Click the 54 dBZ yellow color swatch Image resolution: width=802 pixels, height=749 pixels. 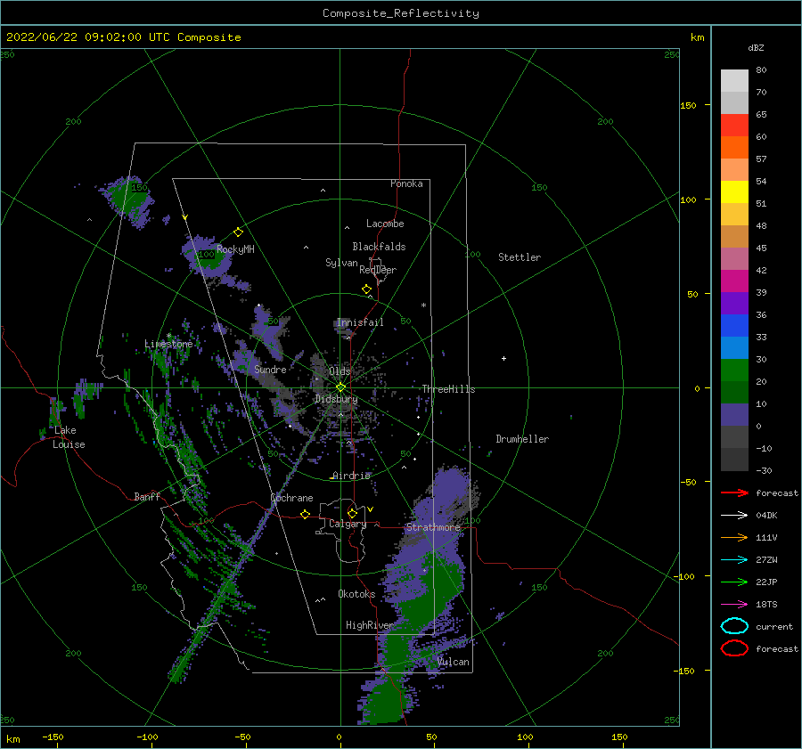[x=734, y=192]
